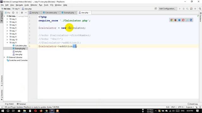This screenshot has height=113, width=202.
Task: Open Task View on the taskbar
Action: point(13,111)
